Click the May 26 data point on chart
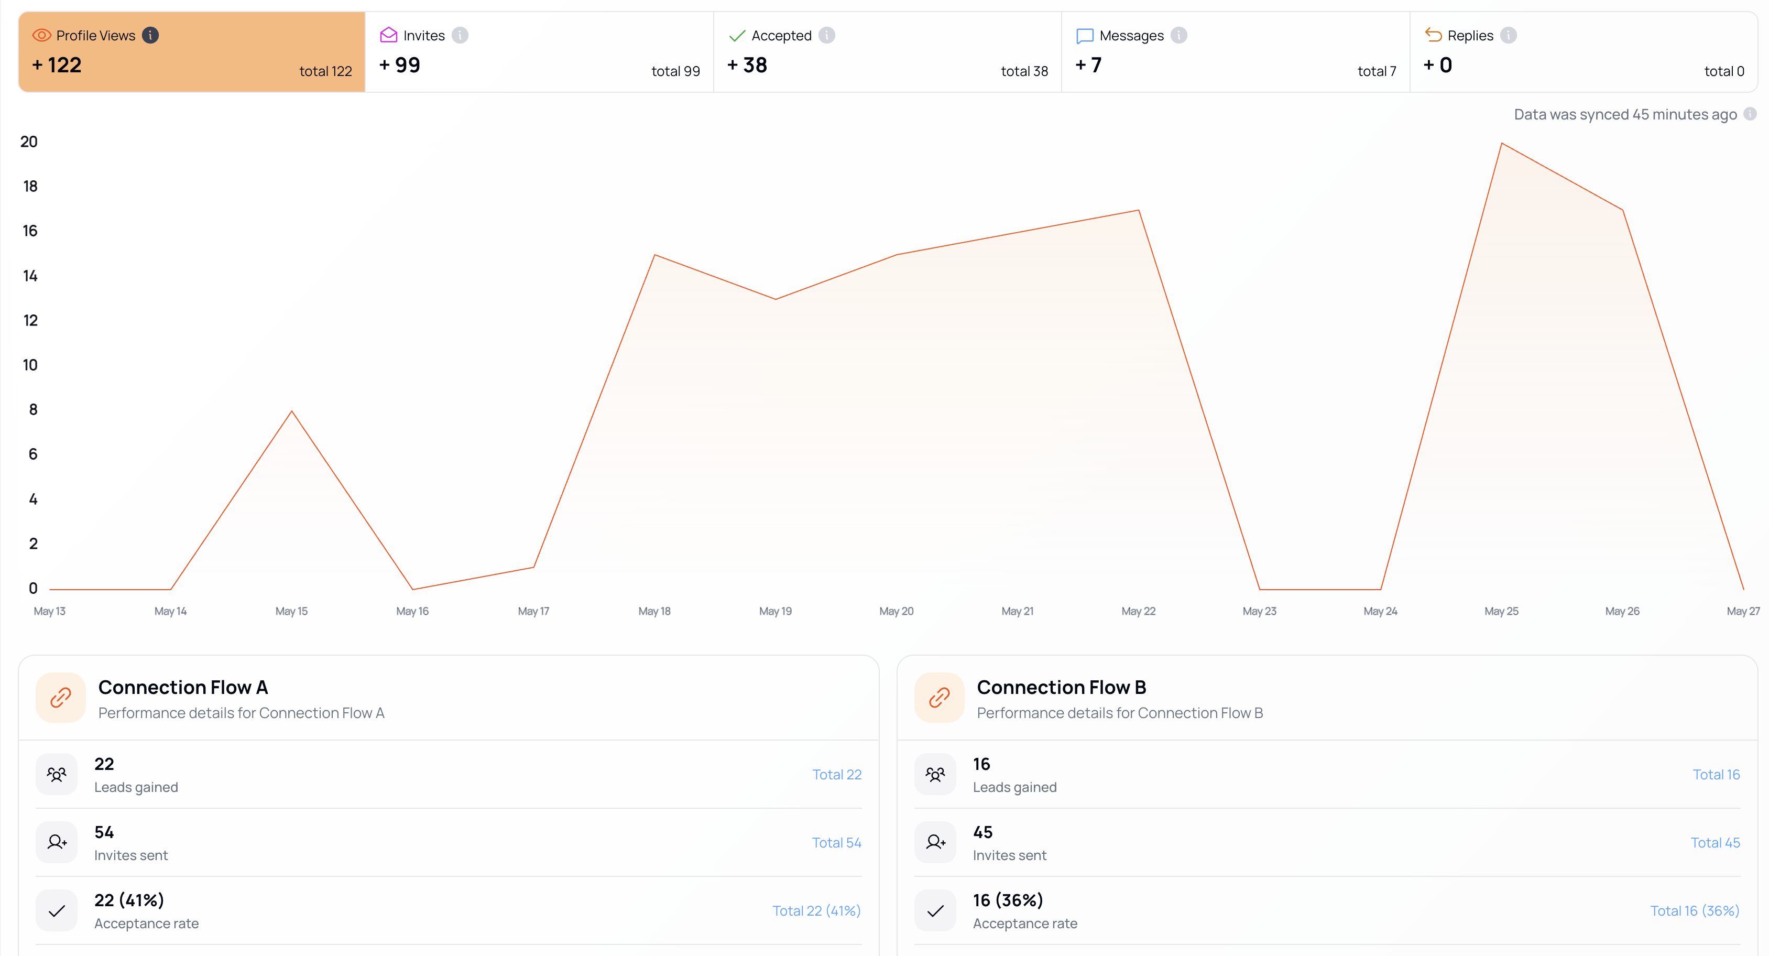Viewport: 1769px width, 956px height. (x=1623, y=210)
